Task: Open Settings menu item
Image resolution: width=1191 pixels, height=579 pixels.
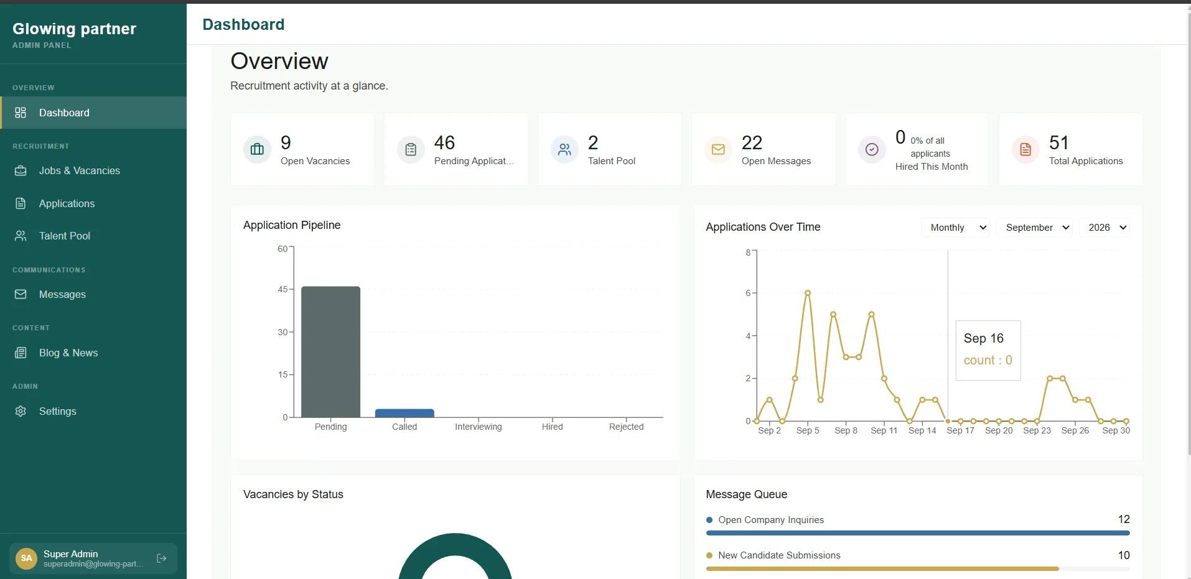Action: pyautogui.click(x=93, y=411)
